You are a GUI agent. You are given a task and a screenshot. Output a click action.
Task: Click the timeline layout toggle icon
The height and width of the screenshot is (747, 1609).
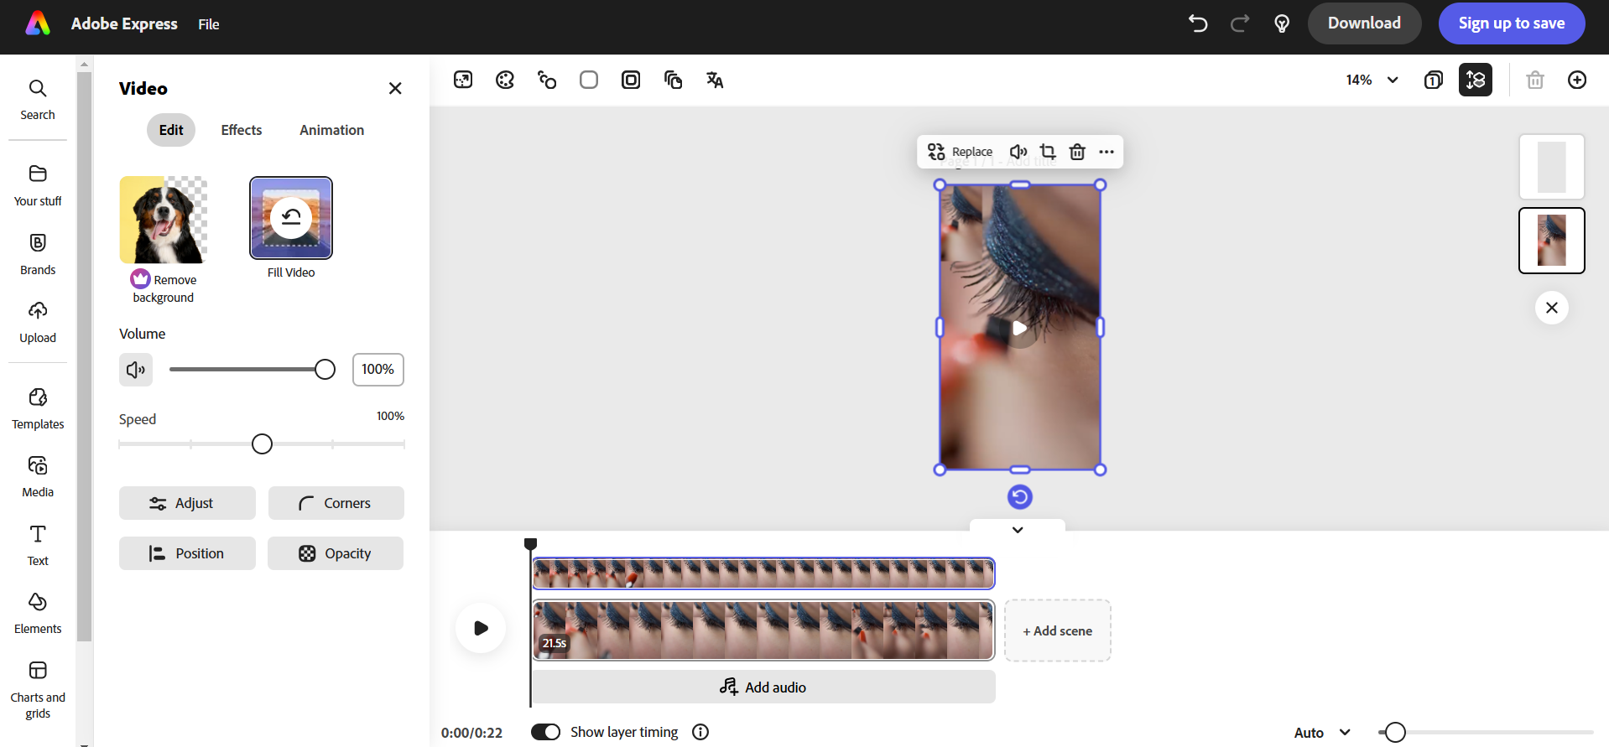(1476, 80)
